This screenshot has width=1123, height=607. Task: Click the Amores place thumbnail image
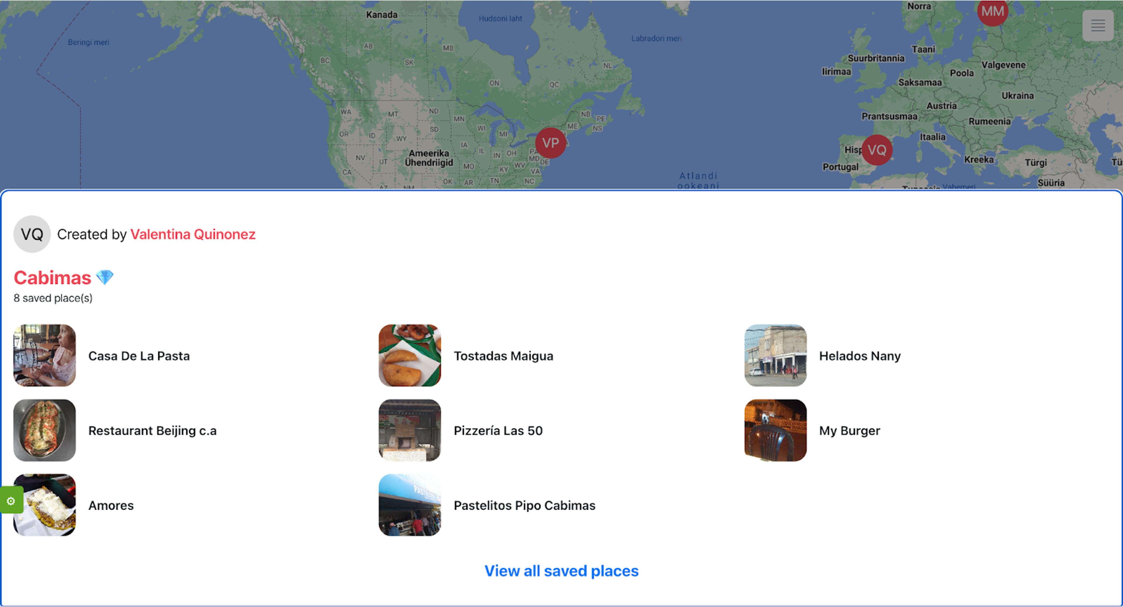point(45,504)
